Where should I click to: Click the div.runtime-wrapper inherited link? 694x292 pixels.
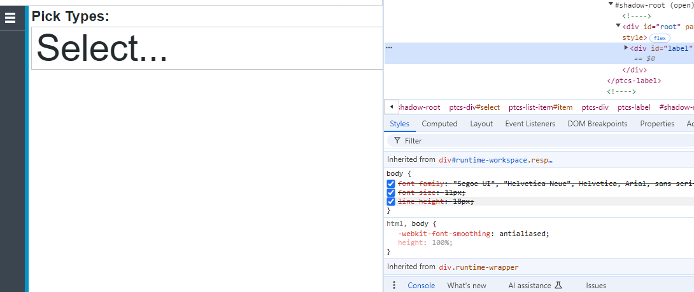click(478, 267)
